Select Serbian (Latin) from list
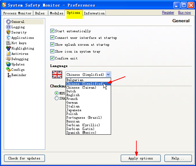This screenshot has width=196, height=166. pos(88,129)
